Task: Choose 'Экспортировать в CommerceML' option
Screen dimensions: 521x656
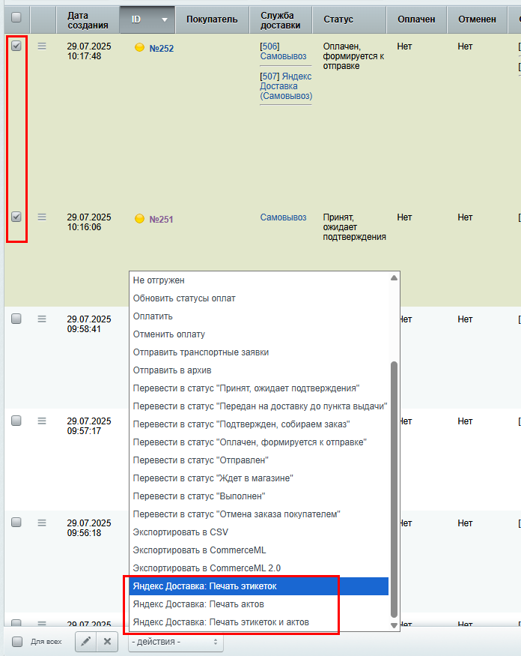Action: point(258,550)
